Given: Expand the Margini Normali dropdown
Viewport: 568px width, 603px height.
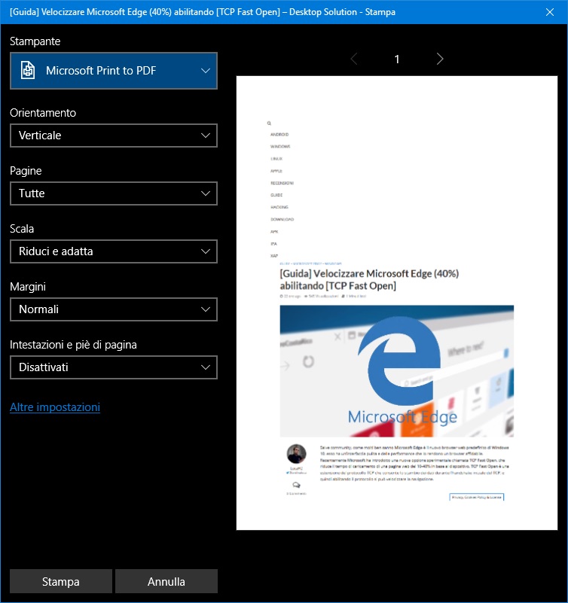Looking at the screenshot, I should click(114, 309).
